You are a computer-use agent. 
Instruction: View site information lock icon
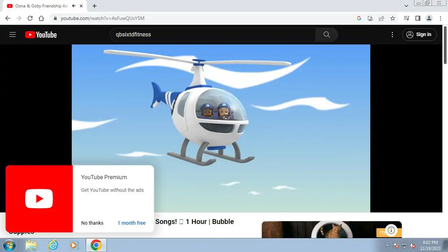click(55, 18)
